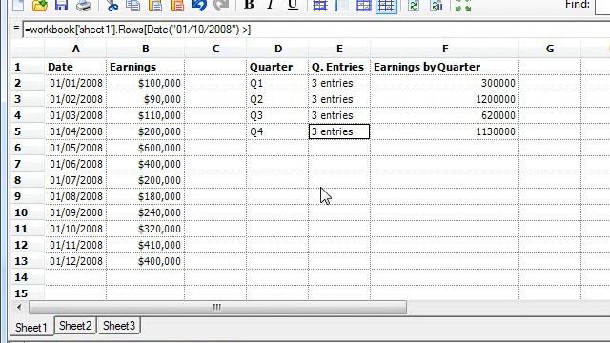
Task: Select the earnings cell $100,000
Action: 146,83
